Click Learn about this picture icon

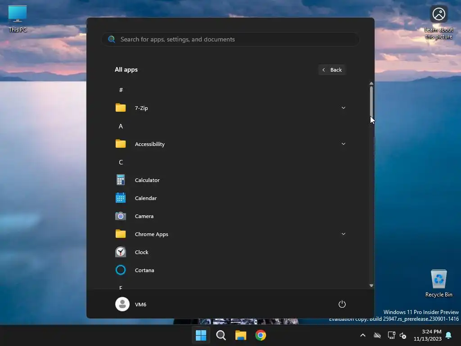(x=438, y=23)
